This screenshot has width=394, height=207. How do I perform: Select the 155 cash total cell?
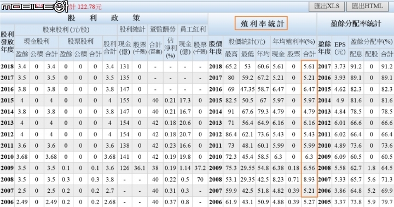point(124,100)
